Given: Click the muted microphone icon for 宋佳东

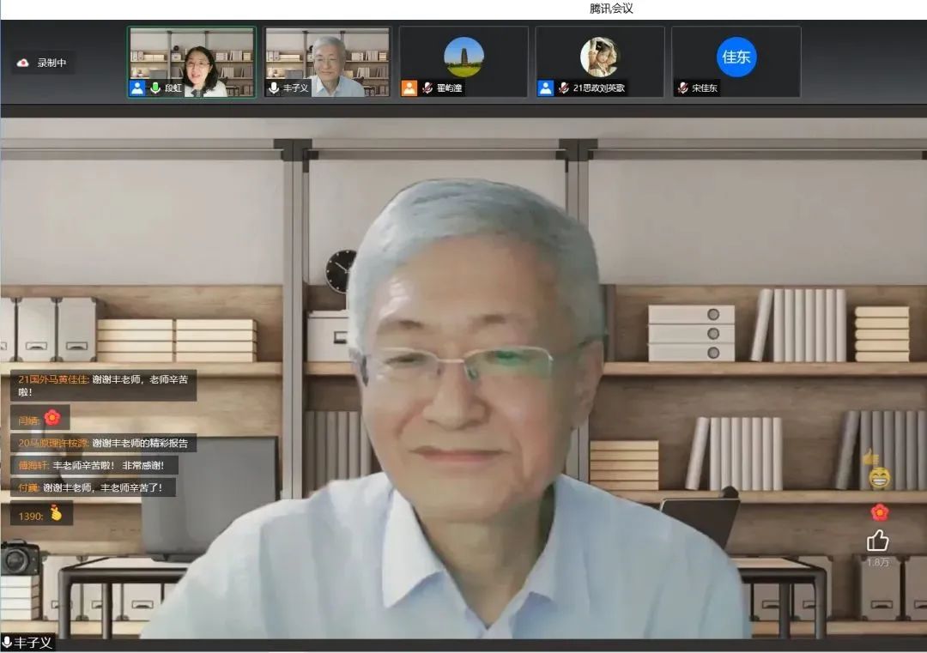Looking at the screenshot, I should point(683,88).
